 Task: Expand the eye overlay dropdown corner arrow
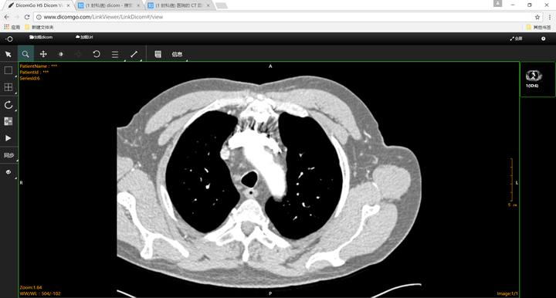click(15, 178)
